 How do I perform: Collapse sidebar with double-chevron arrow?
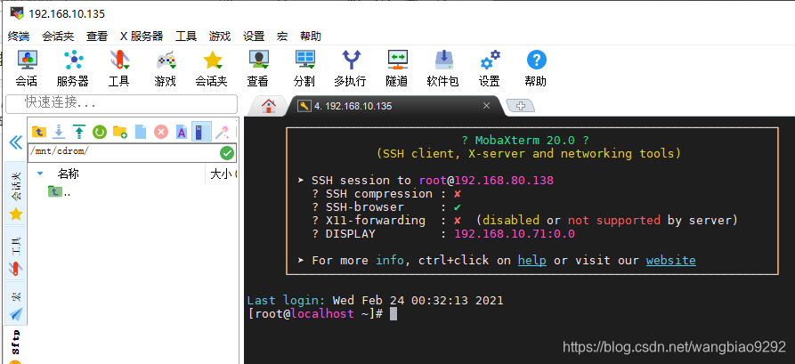(x=16, y=142)
